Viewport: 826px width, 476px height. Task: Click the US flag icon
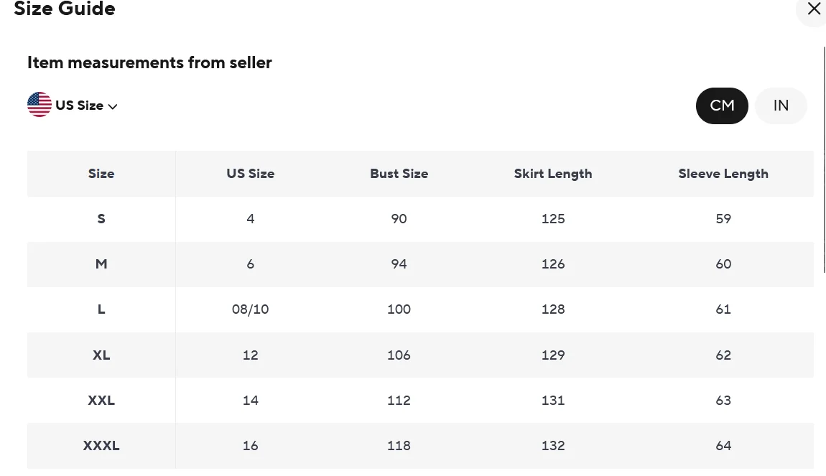tap(40, 105)
